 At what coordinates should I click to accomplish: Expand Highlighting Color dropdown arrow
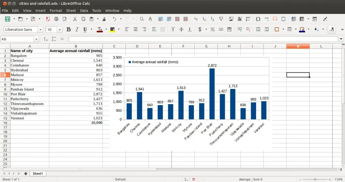(x=119, y=29)
